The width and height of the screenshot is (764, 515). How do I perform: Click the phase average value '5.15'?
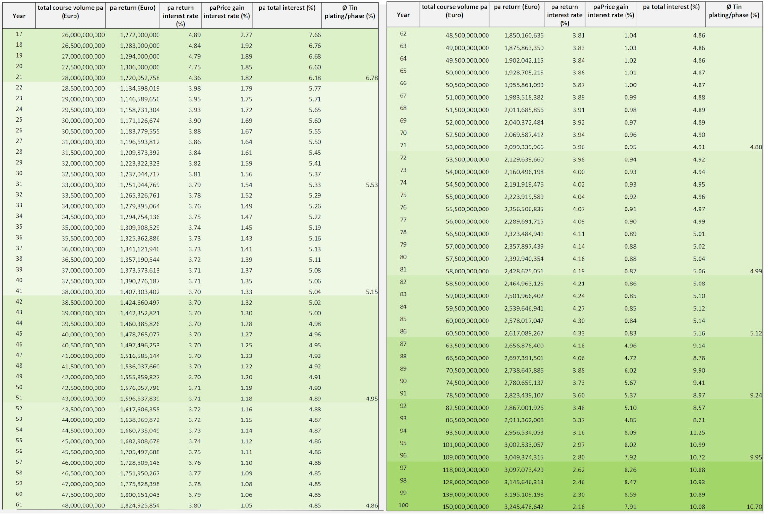pyautogui.click(x=371, y=292)
